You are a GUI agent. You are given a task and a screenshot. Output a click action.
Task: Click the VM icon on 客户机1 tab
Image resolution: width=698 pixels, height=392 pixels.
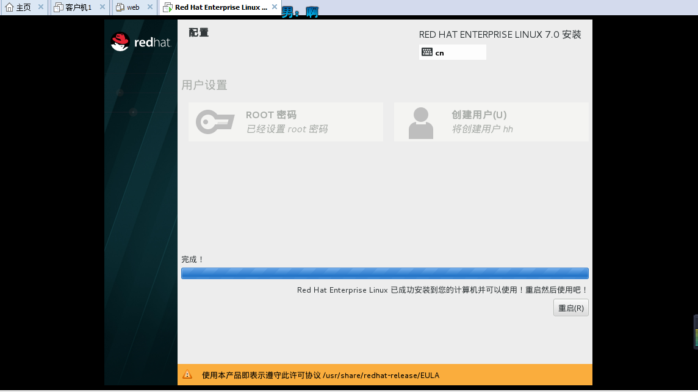click(59, 7)
